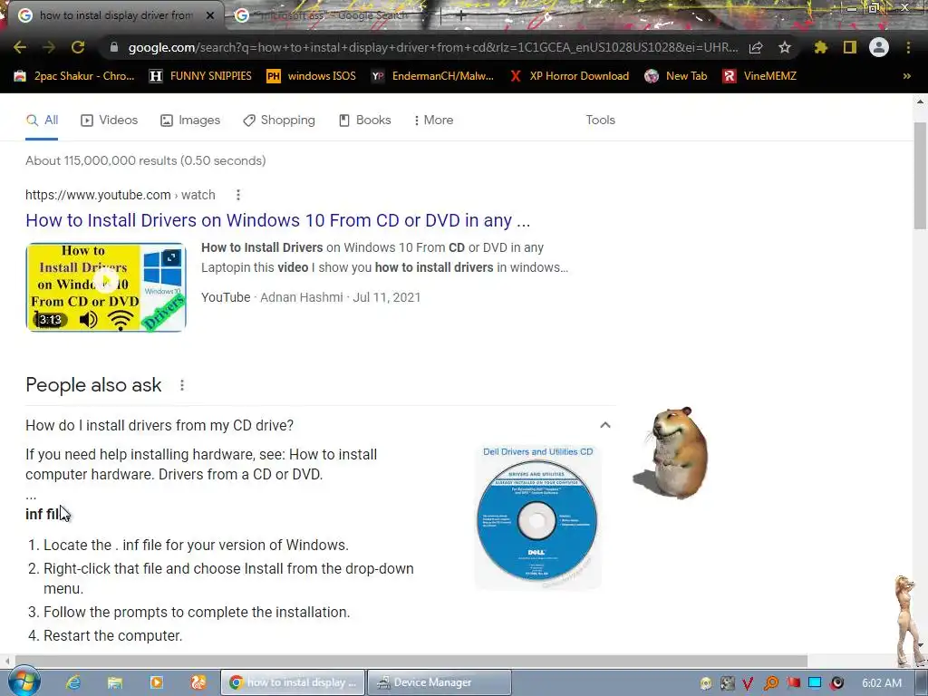
Task: Open the More search filters menu
Action: (x=433, y=121)
